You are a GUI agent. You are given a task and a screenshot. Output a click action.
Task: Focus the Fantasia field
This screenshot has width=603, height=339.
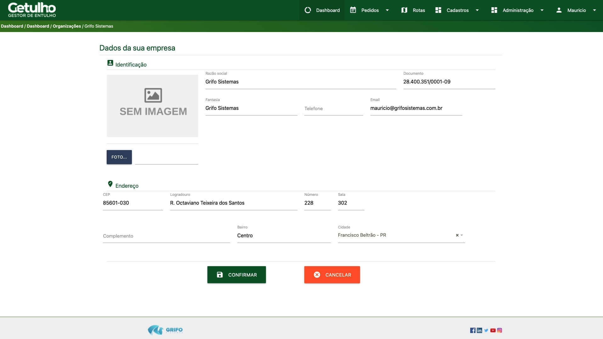pos(251,108)
